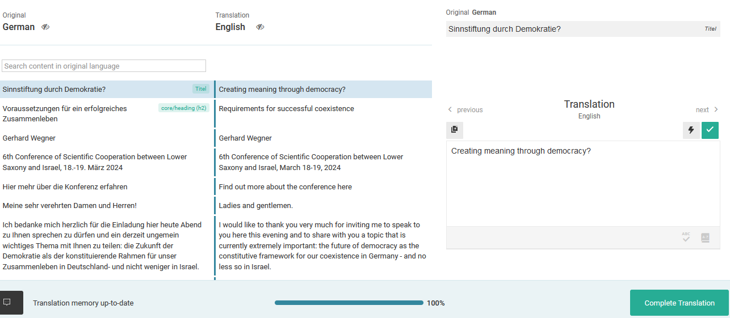This screenshot has height=318, width=730.
Task: Click the search original language field
Action: (104, 66)
